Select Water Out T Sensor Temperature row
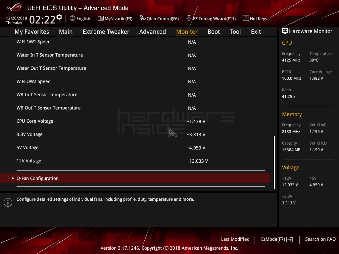The width and height of the screenshot is (339, 254). coord(135,68)
